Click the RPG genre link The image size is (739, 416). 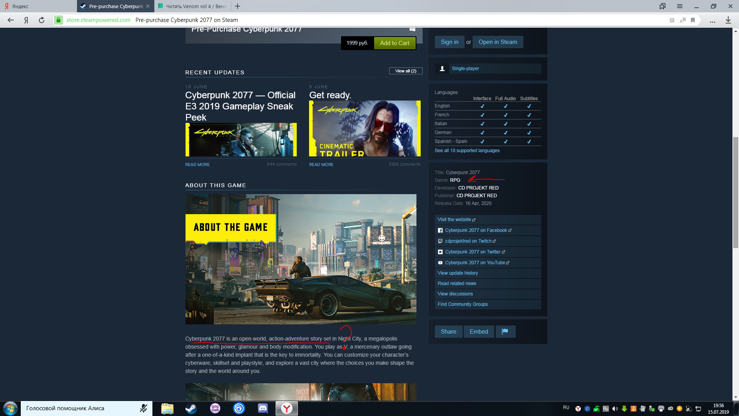pyautogui.click(x=455, y=180)
